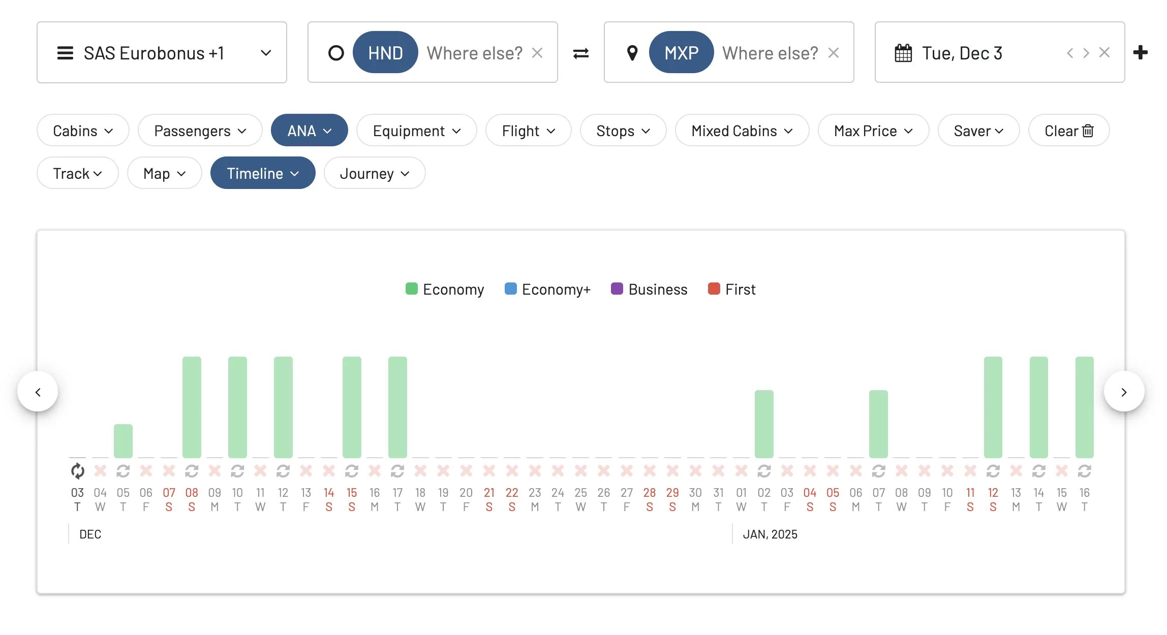The width and height of the screenshot is (1167, 635).
Task: Open the SAS Eurobonus +1 program dropdown
Action: point(162,52)
